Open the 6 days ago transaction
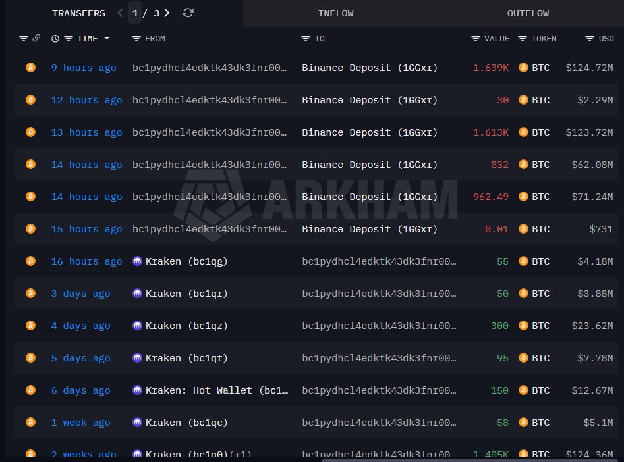Image resolution: width=624 pixels, height=462 pixels. pos(80,390)
